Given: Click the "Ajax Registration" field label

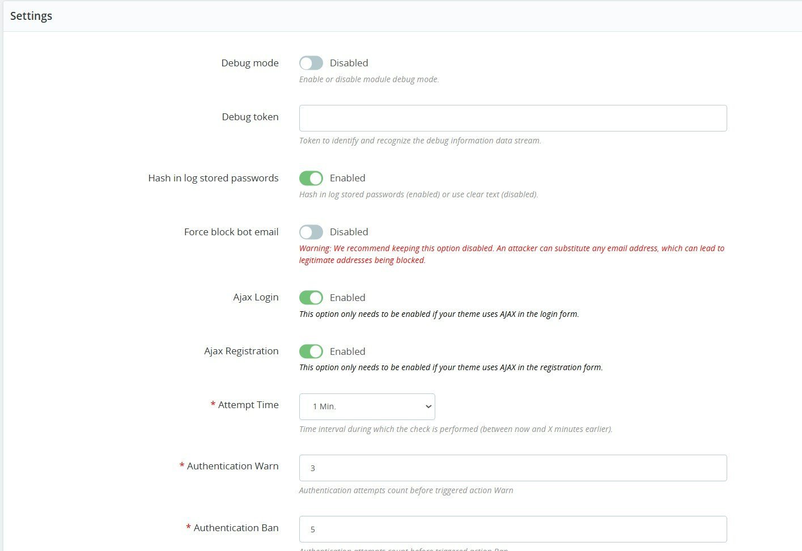Looking at the screenshot, I should (x=241, y=351).
